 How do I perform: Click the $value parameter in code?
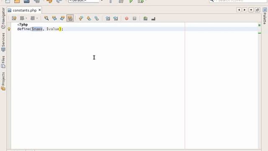point(53,29)
